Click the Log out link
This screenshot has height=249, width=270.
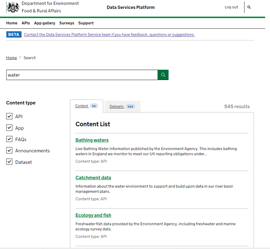(231, 7)
